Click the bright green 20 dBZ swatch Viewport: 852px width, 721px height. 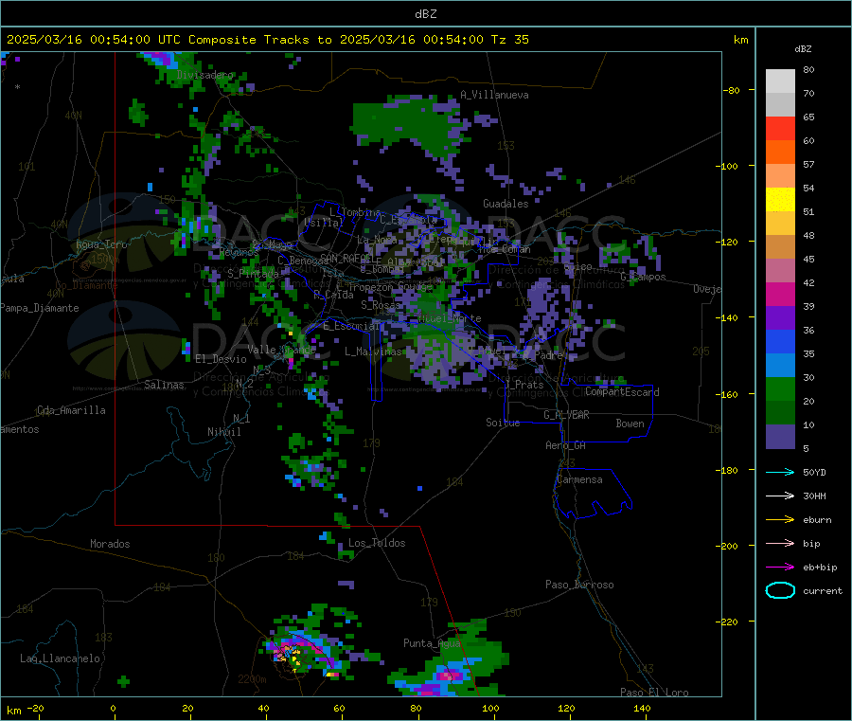pyautogui.click(x=780, y=388)
